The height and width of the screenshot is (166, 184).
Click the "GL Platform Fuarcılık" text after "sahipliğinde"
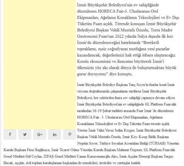[161, 104]
